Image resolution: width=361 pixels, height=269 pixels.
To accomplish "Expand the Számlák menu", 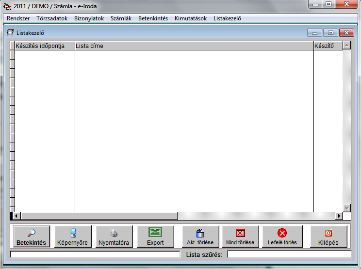I will [121, 18].
